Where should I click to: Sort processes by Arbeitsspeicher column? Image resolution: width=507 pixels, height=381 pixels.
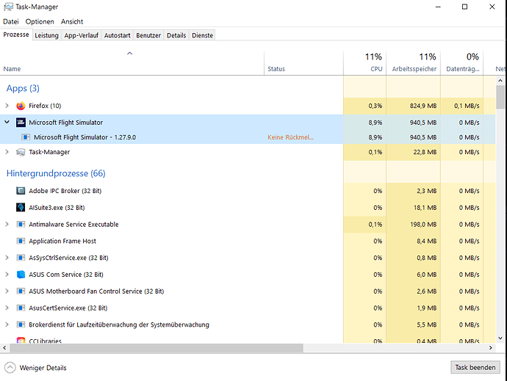413,63
